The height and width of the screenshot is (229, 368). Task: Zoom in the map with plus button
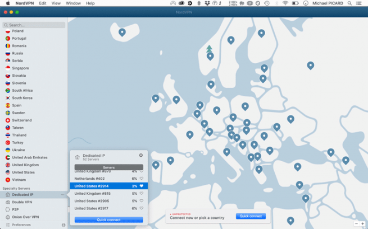(363, 224)
